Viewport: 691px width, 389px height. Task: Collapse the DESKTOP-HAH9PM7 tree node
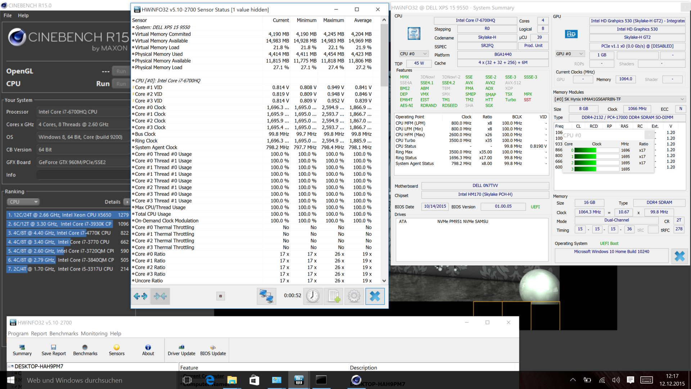(9, 366)
